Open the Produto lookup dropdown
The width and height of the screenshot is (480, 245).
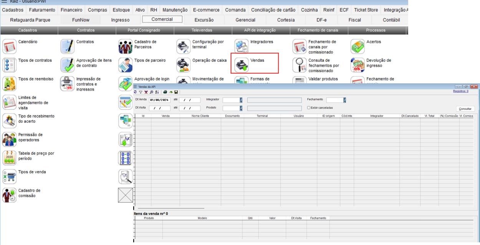pyautogui.click(x=241, y=108)
